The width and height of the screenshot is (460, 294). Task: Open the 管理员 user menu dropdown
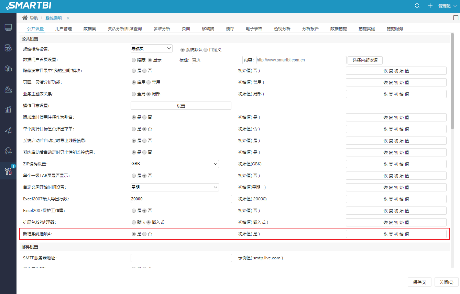[x=448, y=6]
